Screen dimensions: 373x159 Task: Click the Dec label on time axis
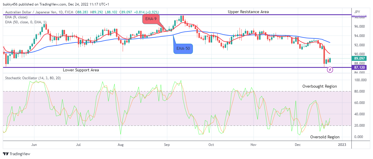coord(298,144)
